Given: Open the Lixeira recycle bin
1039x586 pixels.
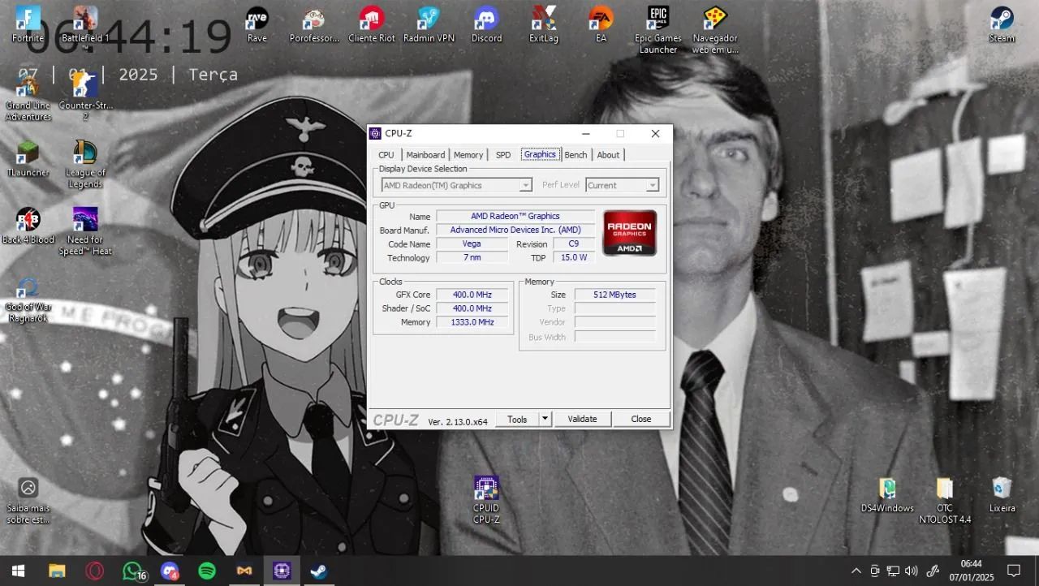Looking at the screenshot, I should 1002,489.
